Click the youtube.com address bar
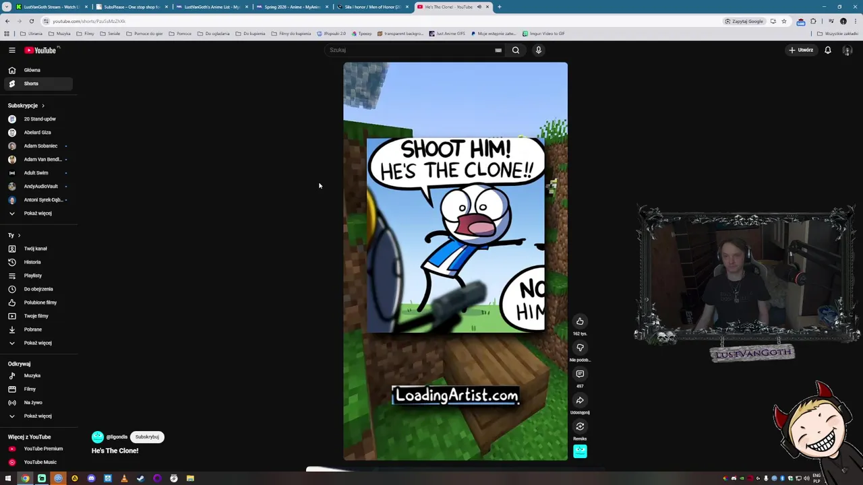The image size is (863, 485). click(x=384, y=21)
